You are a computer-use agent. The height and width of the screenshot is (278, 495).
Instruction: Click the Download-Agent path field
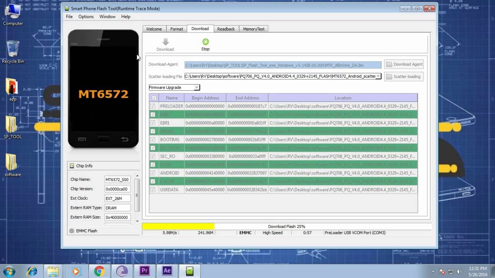(x=283, y=65)
